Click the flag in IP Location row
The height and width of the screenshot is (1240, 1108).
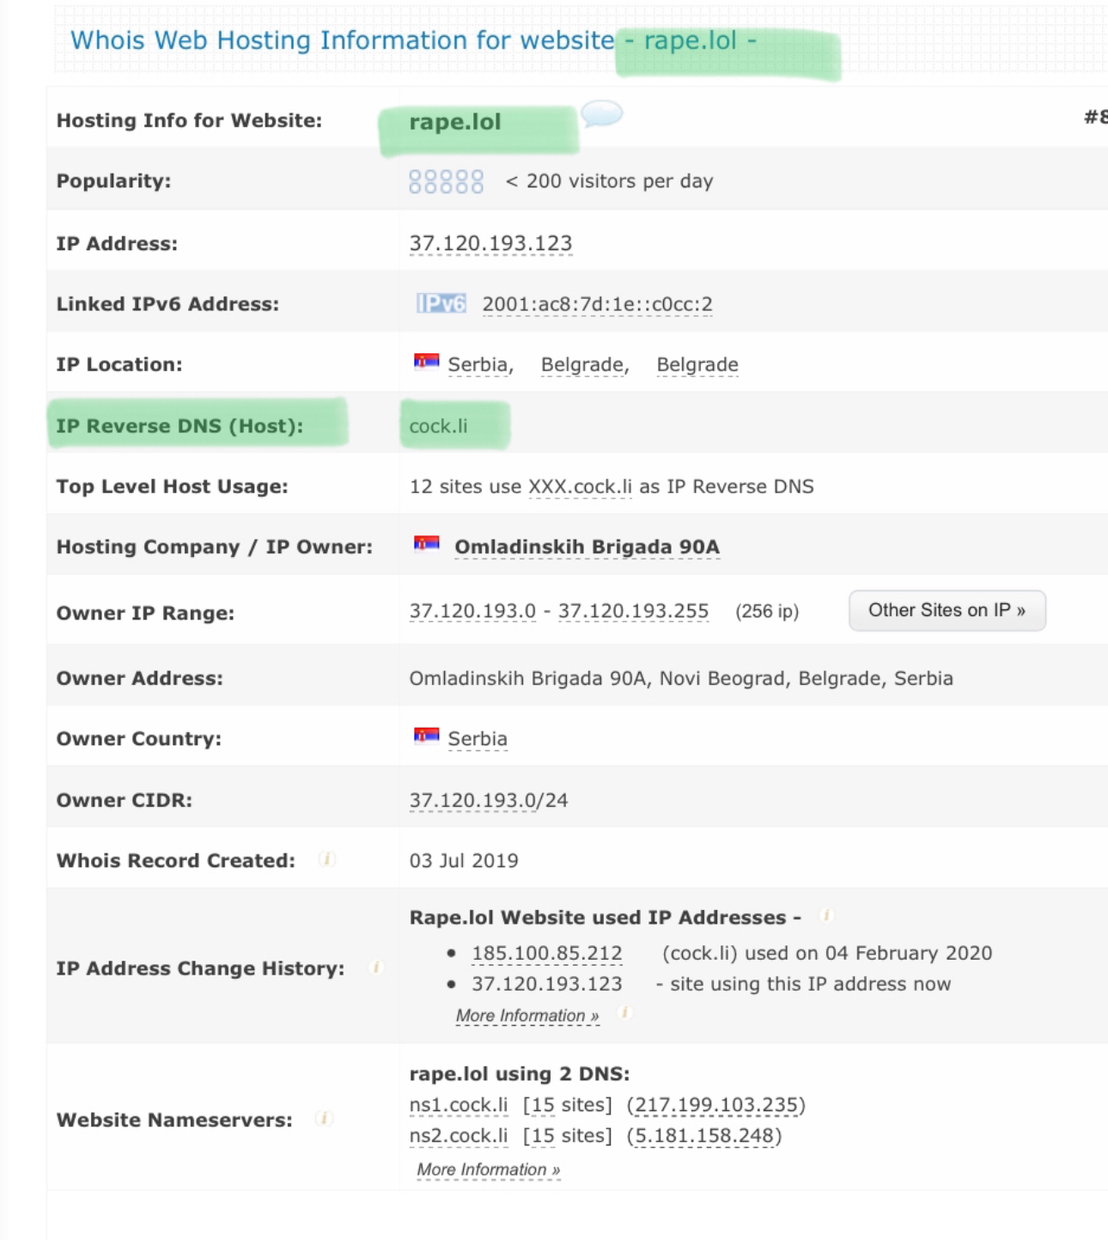[426, 362]
